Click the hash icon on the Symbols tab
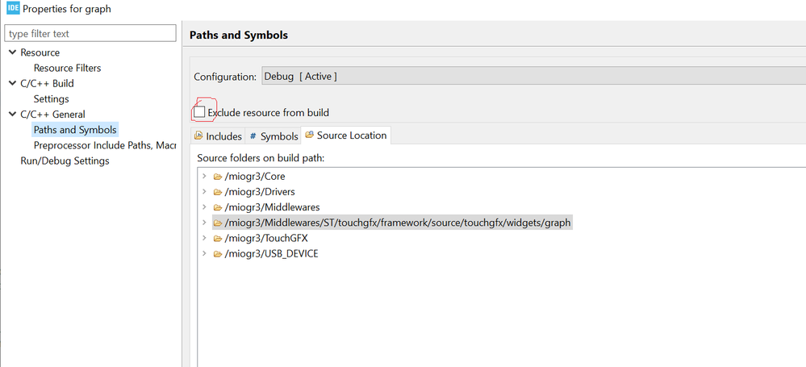Screen dimensions: 806x367 [253, 136]
